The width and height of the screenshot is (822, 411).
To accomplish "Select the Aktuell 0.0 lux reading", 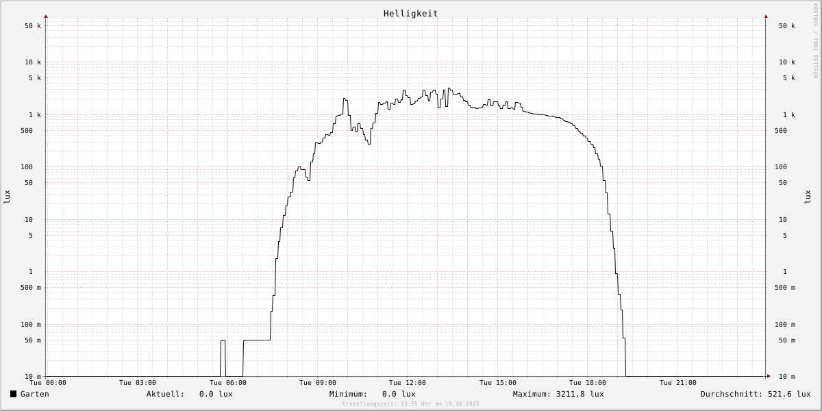I will 190,394.
